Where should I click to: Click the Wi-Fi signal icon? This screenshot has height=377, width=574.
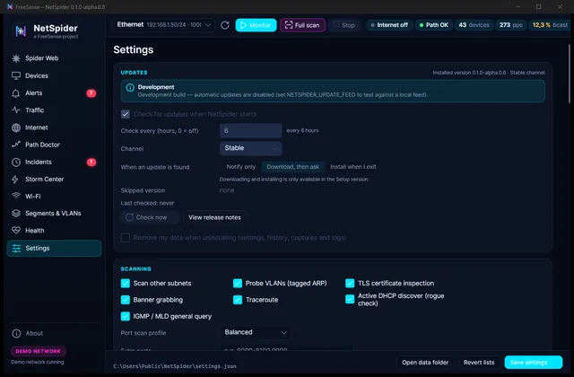16,196
